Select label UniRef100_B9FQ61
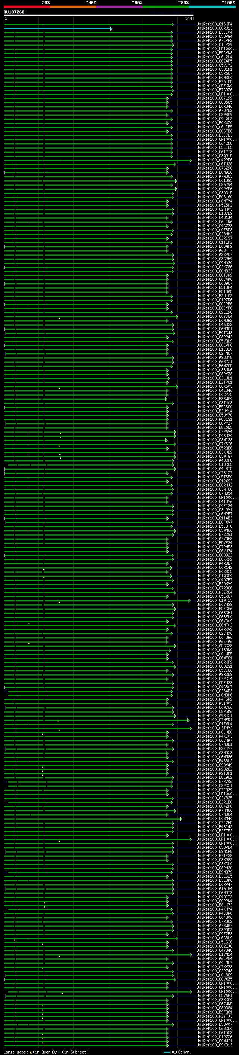 pyautogui.click(x=214, y=1012)
